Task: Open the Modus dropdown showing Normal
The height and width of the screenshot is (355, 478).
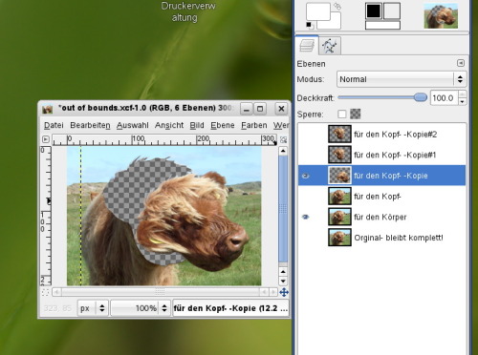Action: (x=402, y=79)
